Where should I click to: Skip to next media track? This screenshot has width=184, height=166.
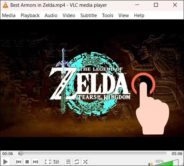coord(35,162)
